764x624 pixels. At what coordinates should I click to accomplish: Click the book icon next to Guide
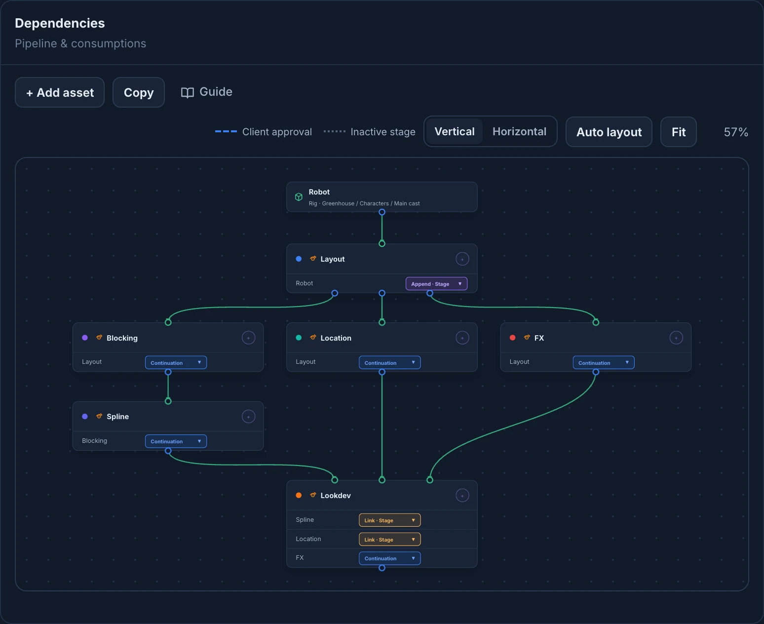click(188, 93)
